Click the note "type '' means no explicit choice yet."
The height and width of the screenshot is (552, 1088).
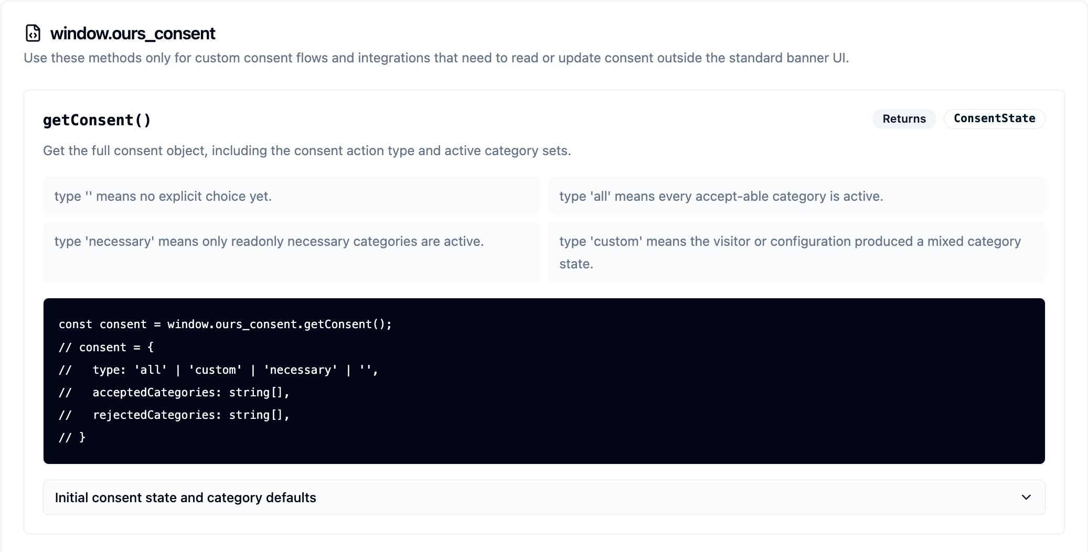(291, 196)
